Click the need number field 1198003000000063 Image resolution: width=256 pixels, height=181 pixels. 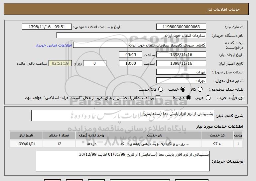pyautogui.click(x=181, y=27)
